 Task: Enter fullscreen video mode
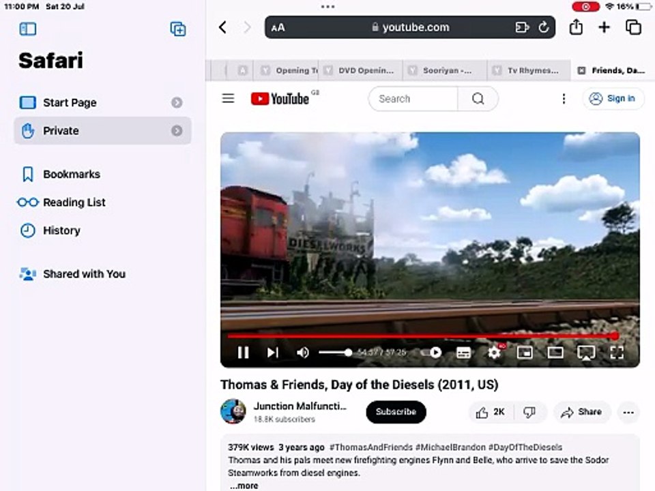(x=617, y=353)
